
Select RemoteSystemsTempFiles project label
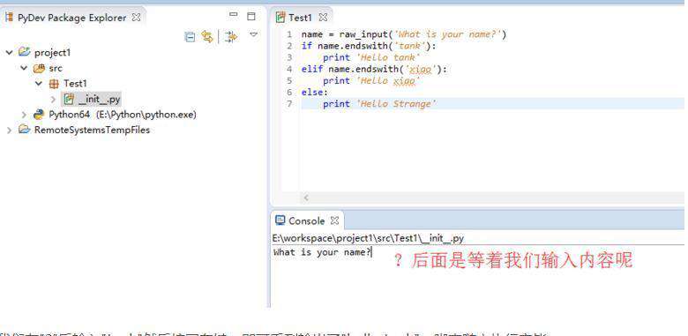click(92, 130)
